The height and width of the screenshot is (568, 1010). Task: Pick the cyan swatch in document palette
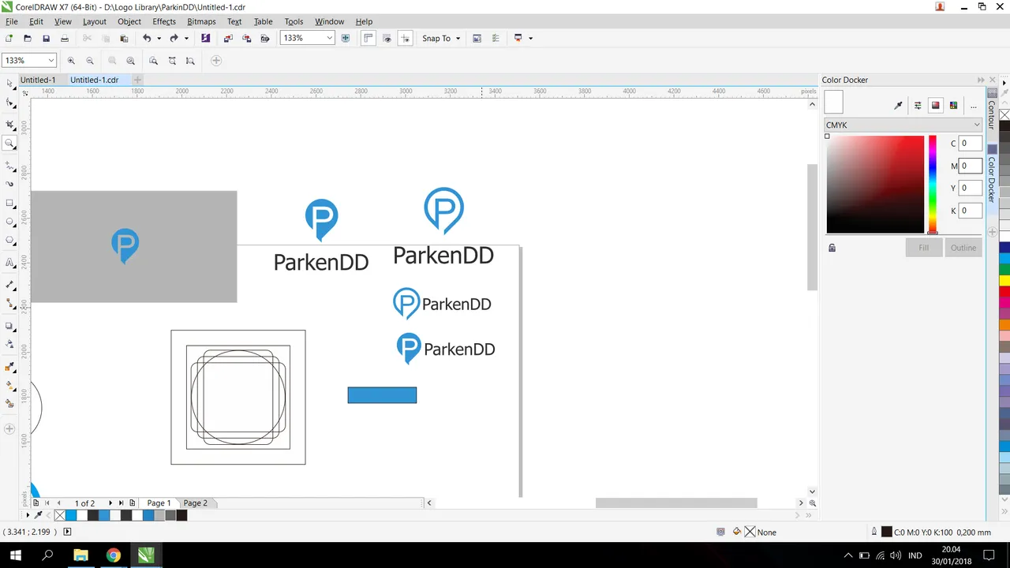tap(71, 515)
